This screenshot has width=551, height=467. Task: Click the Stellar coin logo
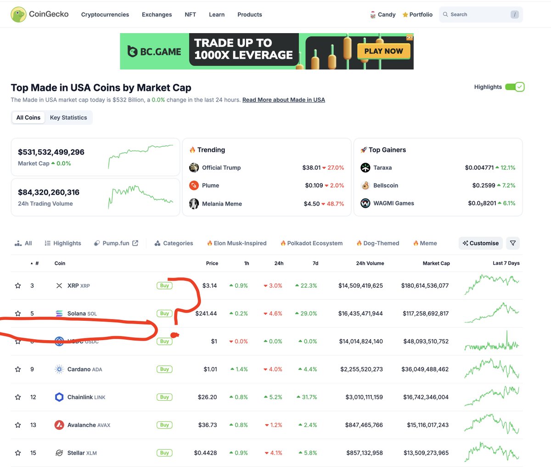59,453
